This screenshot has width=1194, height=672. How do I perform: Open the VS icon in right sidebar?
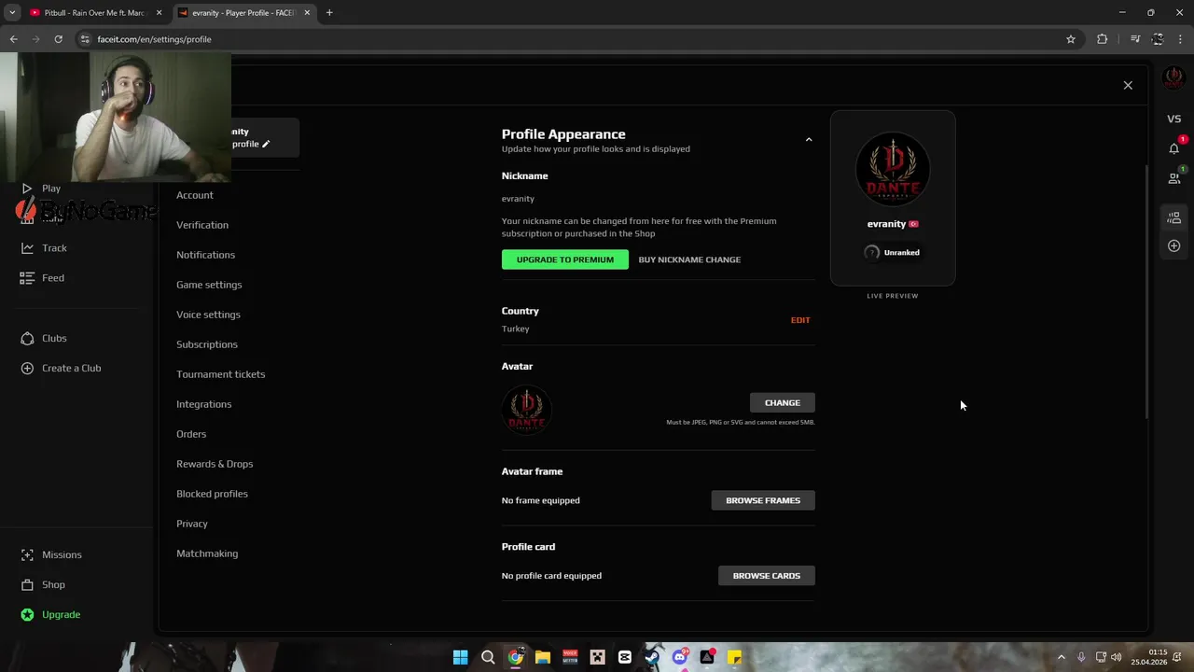(1174, 119)
